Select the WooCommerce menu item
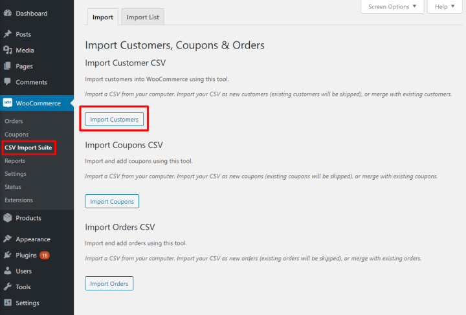The height and width of the screenshot is (315, 466). tap(37, 103)
